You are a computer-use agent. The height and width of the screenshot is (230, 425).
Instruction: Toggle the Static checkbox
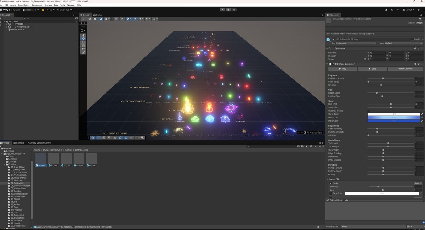tap(413, 39)
